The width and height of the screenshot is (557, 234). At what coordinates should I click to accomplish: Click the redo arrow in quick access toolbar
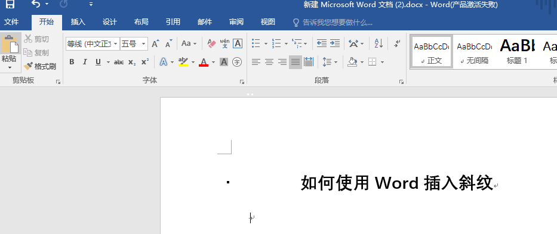pyautogui.click(x=64, y=4)
